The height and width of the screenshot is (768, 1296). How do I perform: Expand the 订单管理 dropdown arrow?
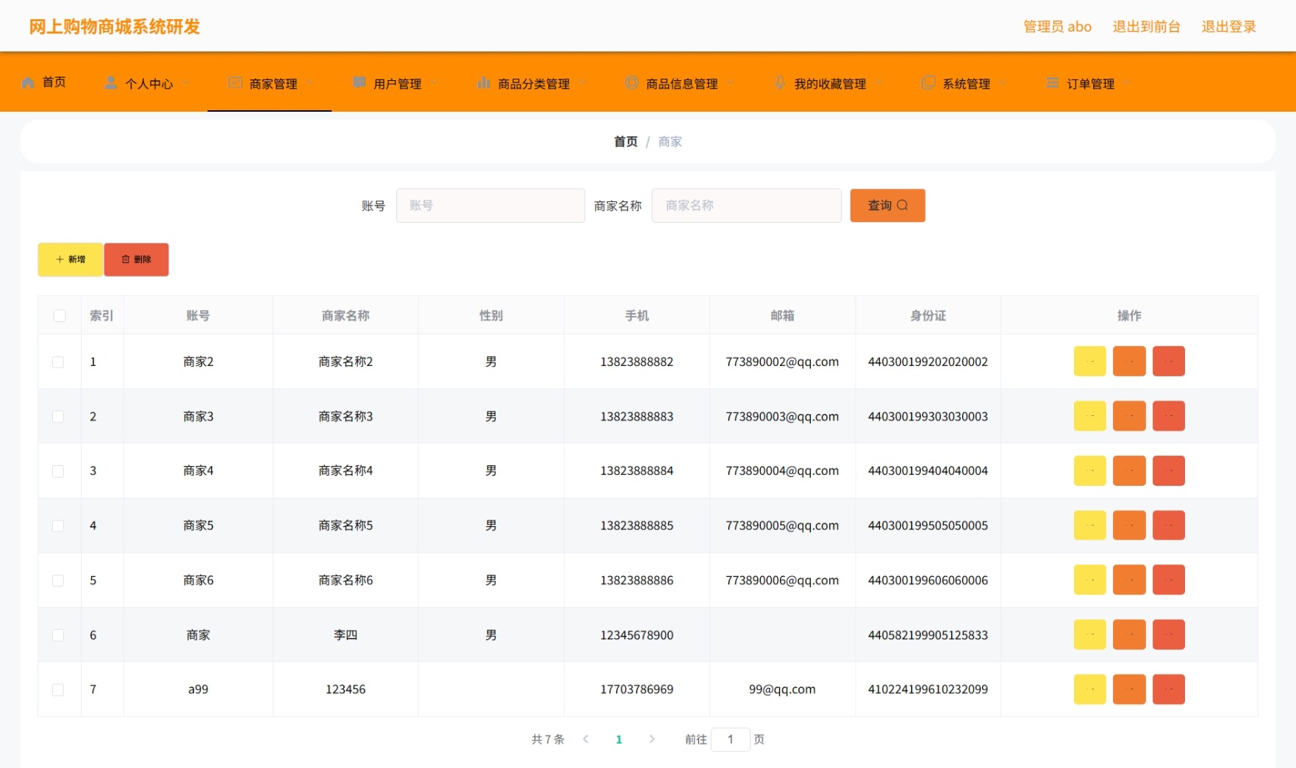click(1127, 82)
